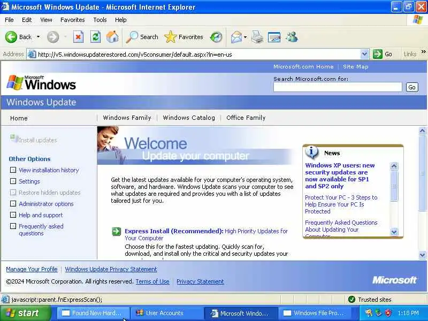Stop page loading with red X icon

tap(78, 37)
